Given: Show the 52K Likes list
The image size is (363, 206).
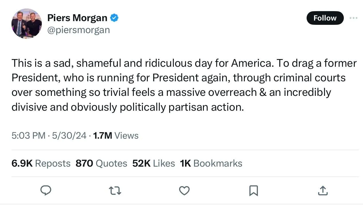Looking at the screenshot, I should click(153, 163).
